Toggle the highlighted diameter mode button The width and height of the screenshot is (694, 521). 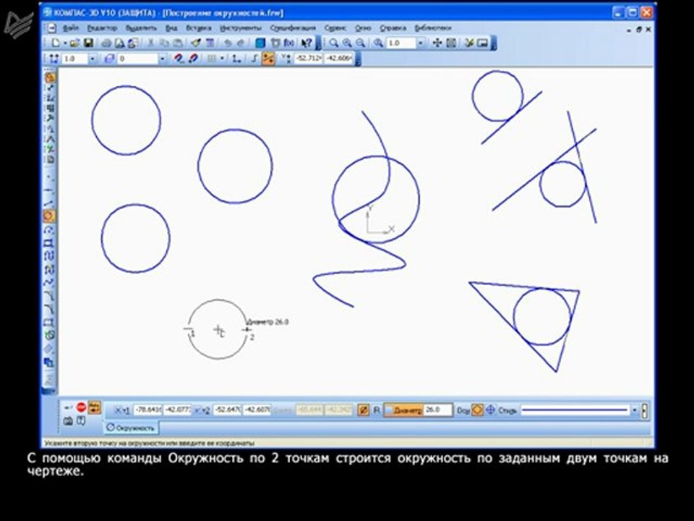click(364, 410)
